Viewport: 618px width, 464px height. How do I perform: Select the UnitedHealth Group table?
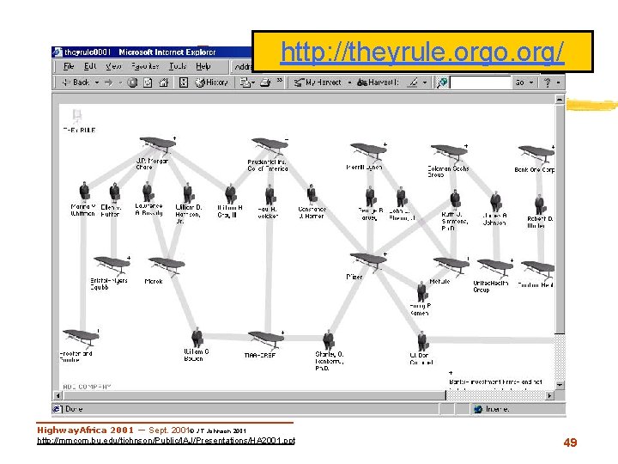495,267
